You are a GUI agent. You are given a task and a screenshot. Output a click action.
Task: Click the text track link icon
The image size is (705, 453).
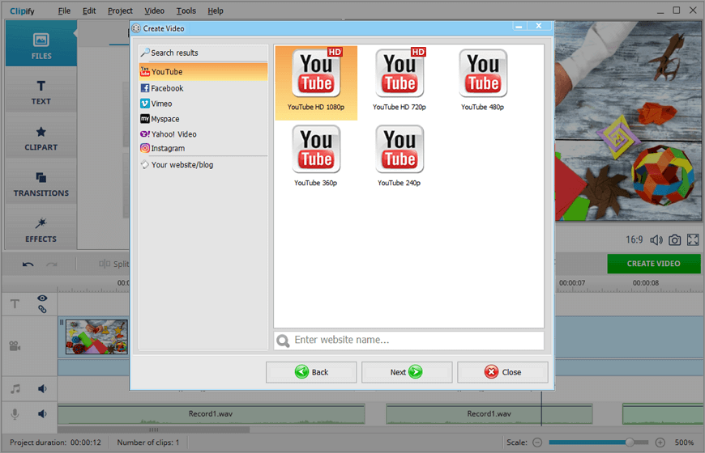[x=42, y=309]
